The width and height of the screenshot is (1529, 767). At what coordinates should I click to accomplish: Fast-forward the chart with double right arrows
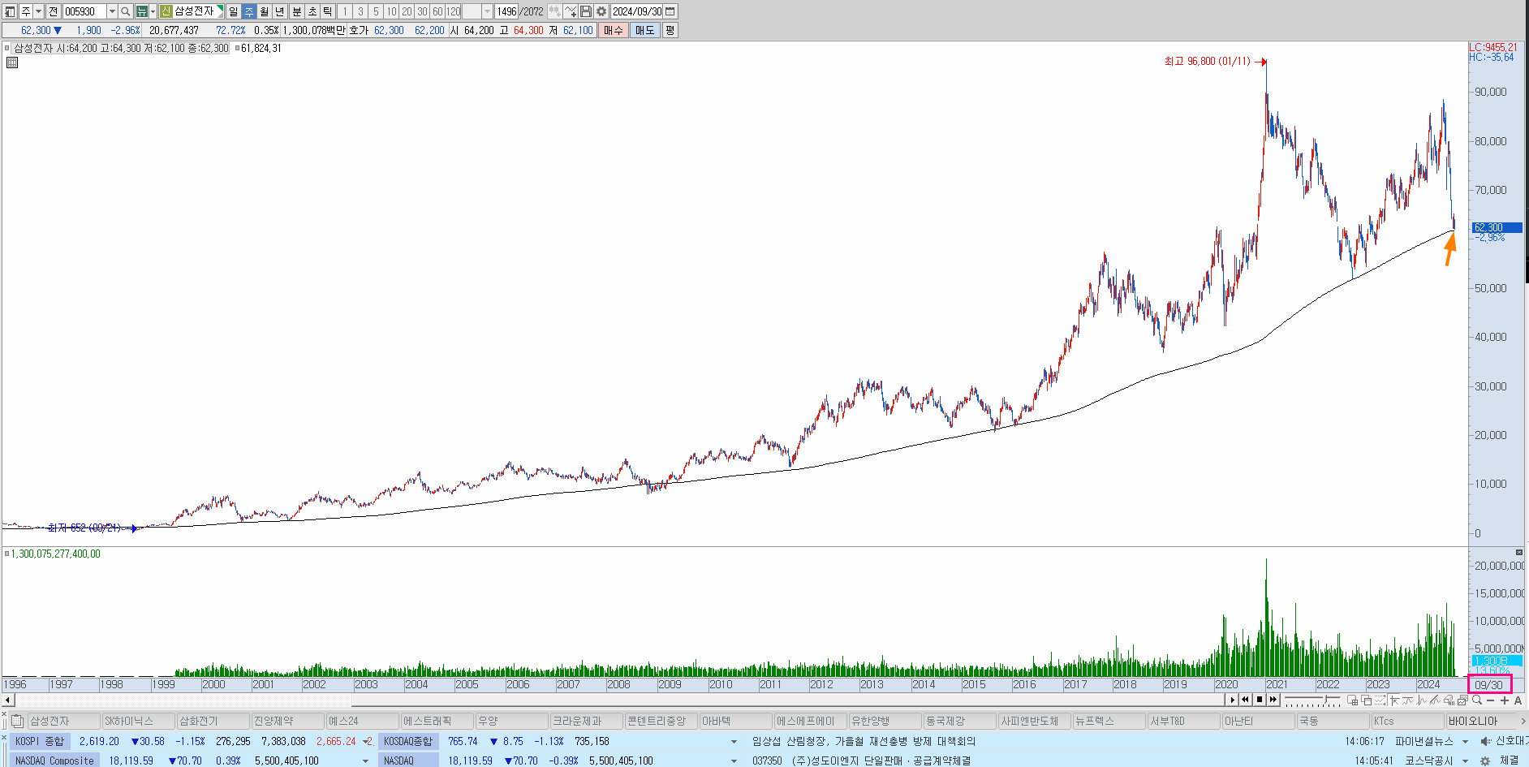(1273, 700)
